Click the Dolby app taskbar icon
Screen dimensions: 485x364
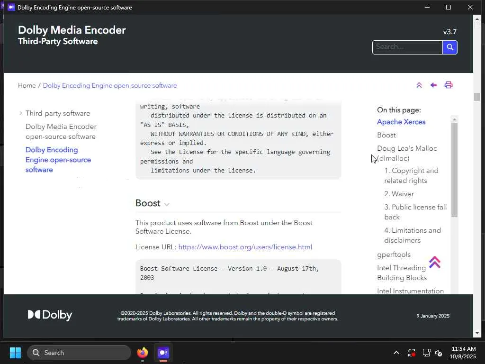[x=163, y=353]
